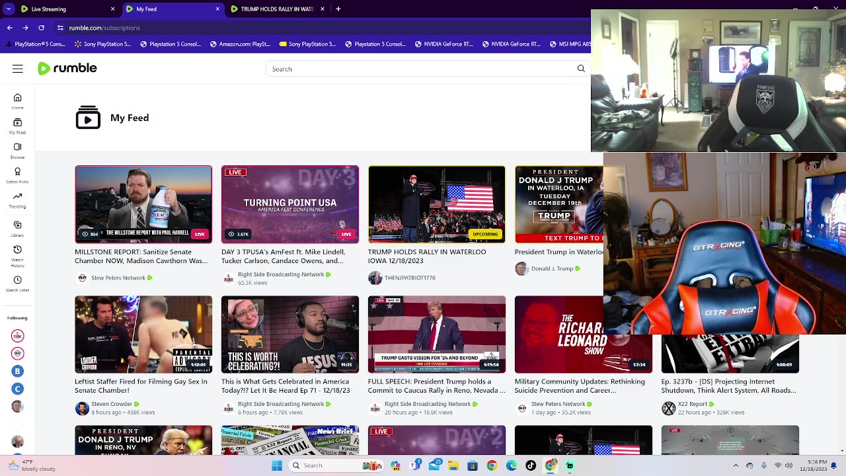846x476 pixels.
Task: Open My Feed in the sidebar
Action: [18, 126]
